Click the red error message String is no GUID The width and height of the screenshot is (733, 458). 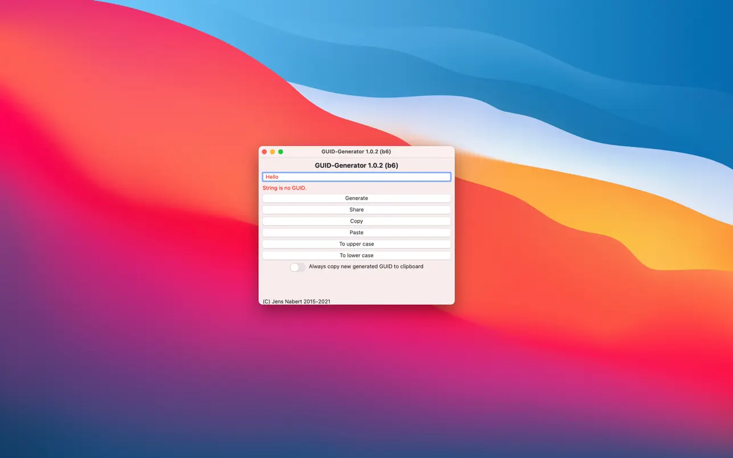click(x=284, y=187)
